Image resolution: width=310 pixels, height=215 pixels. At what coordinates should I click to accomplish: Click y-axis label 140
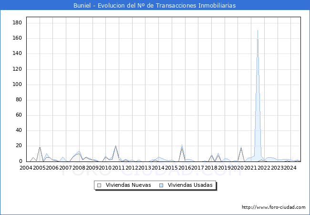[17, 53]
